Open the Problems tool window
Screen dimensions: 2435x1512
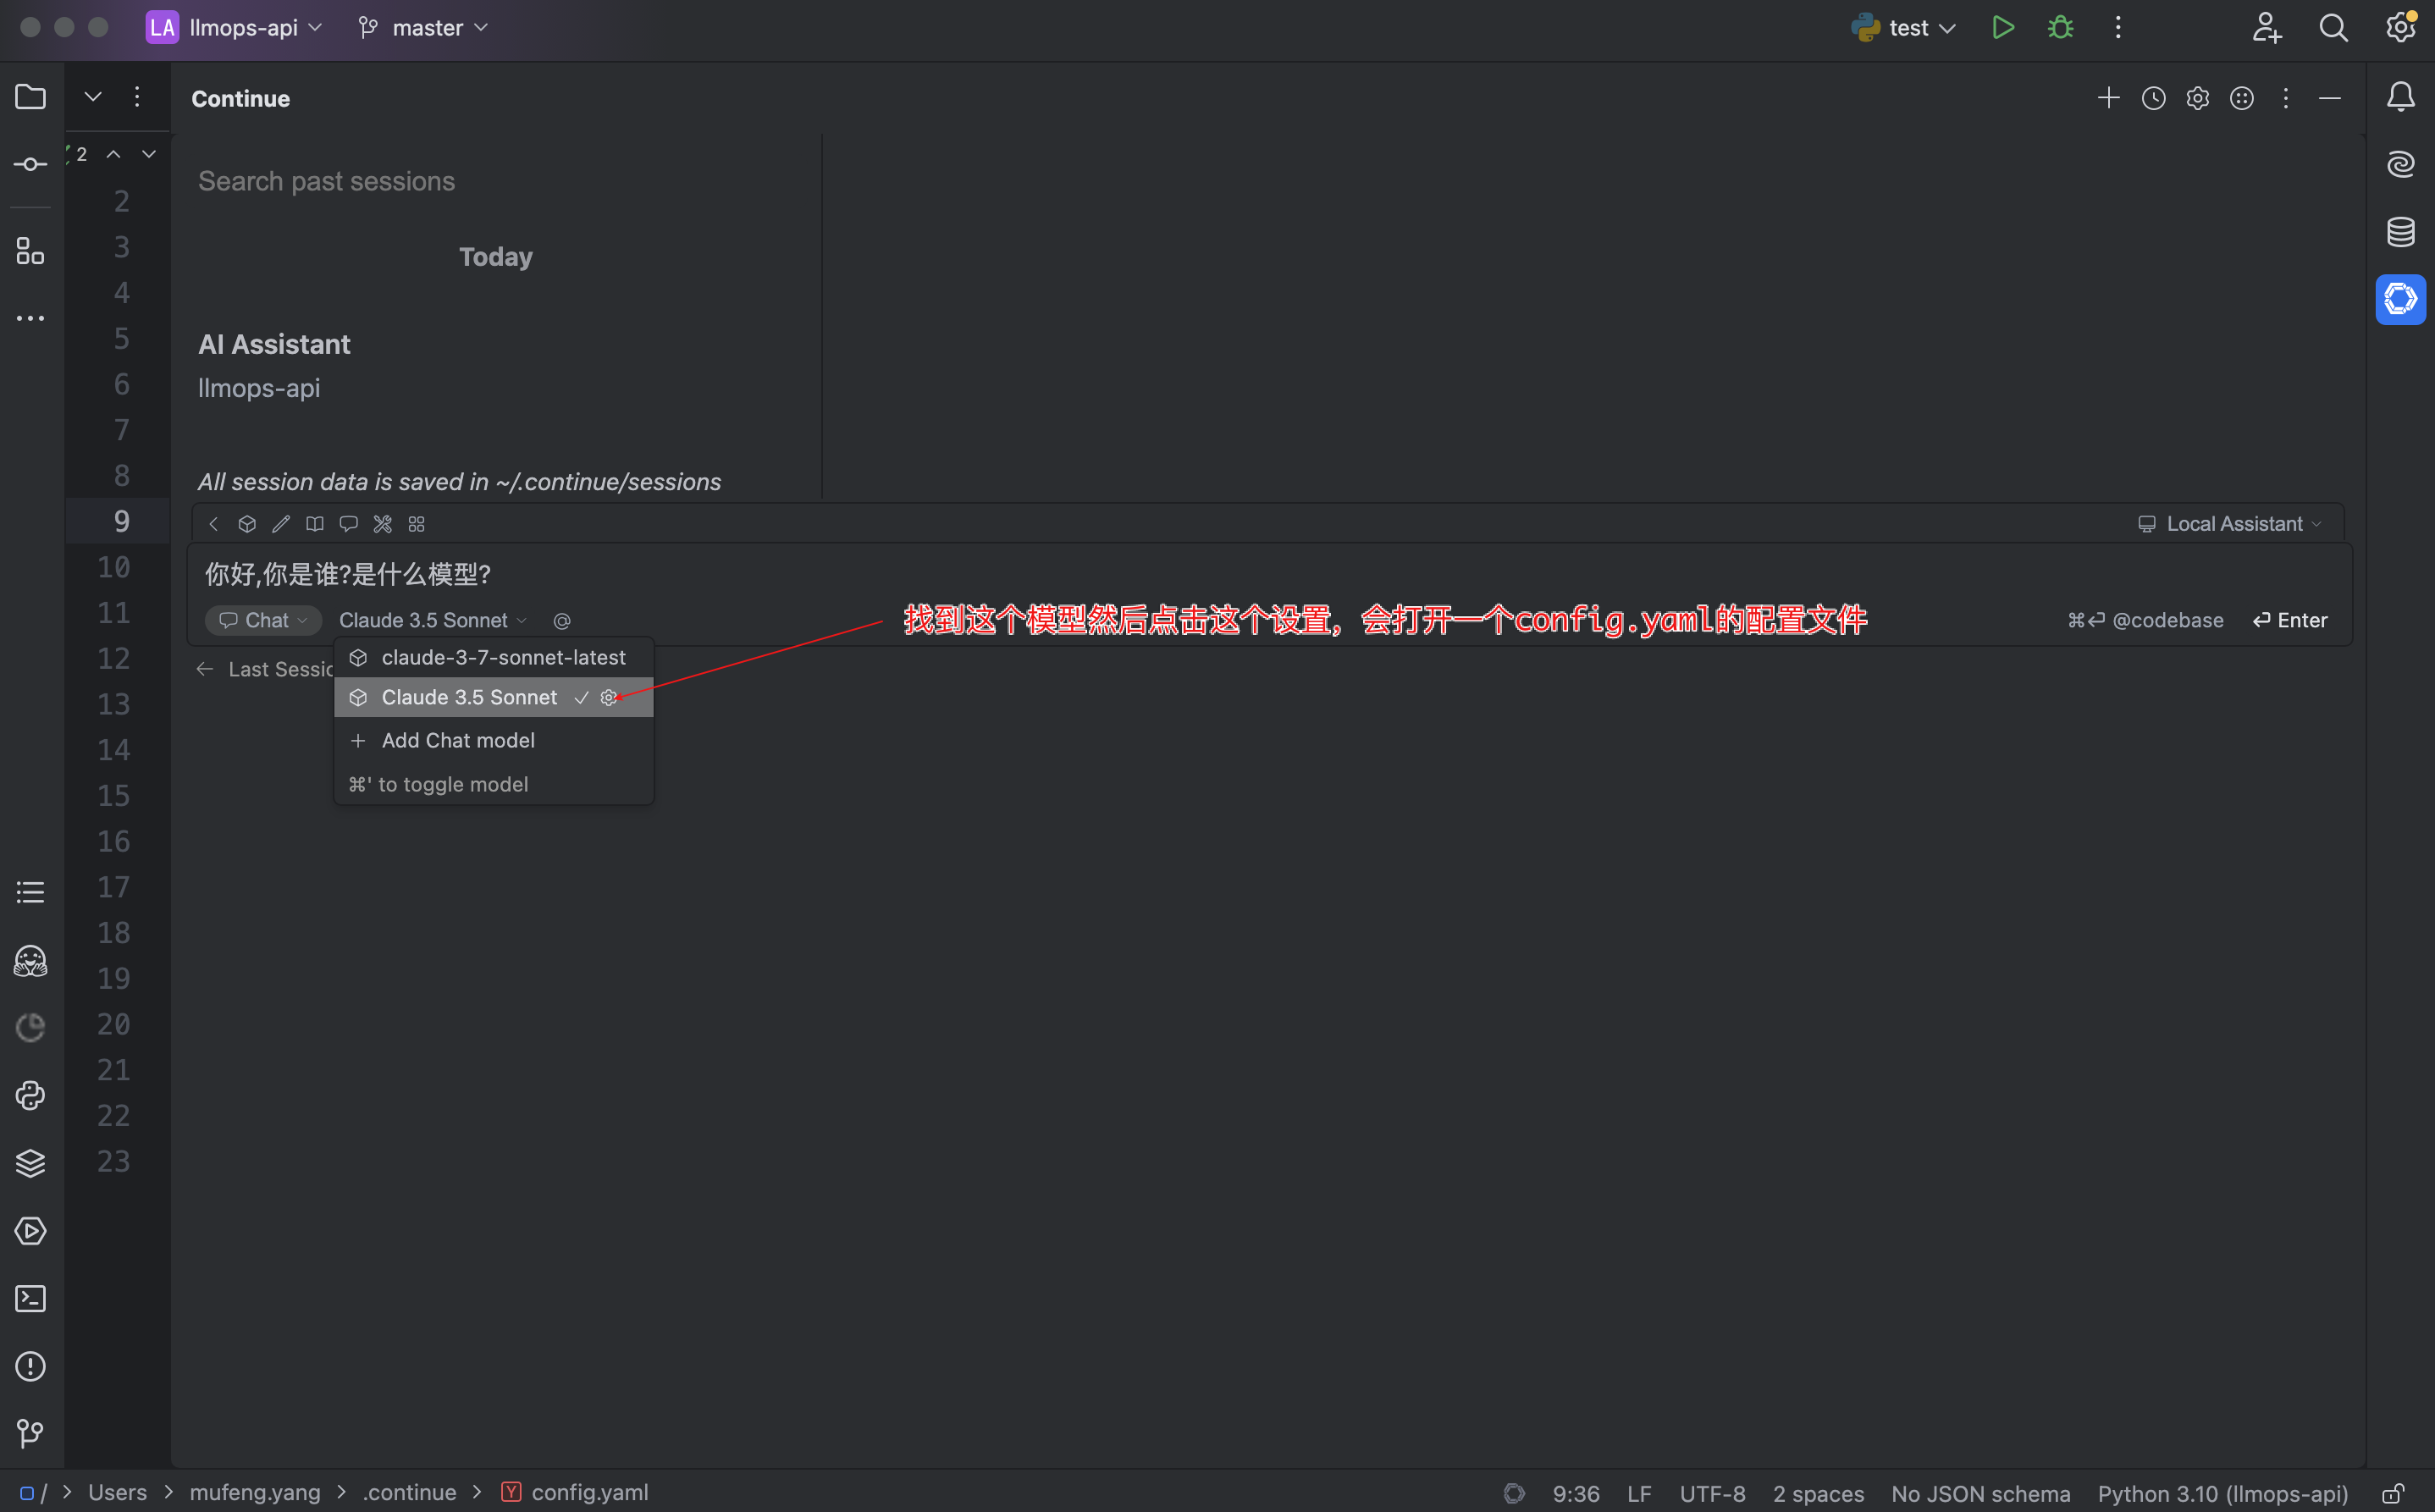click(x=30, y=1366)
